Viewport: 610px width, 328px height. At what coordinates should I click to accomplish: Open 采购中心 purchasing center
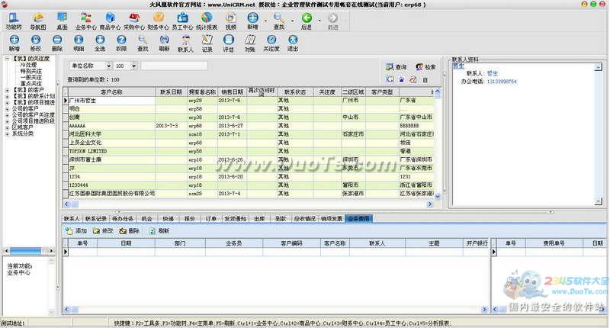[x=134, y=21]
